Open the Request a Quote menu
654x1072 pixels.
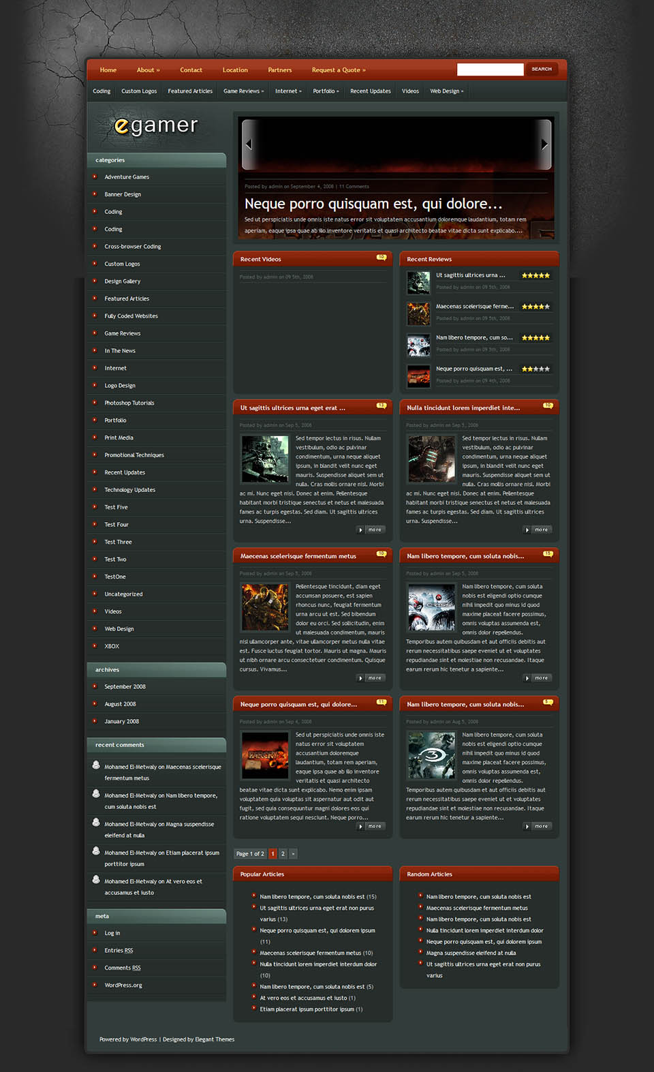pos(339,70)
